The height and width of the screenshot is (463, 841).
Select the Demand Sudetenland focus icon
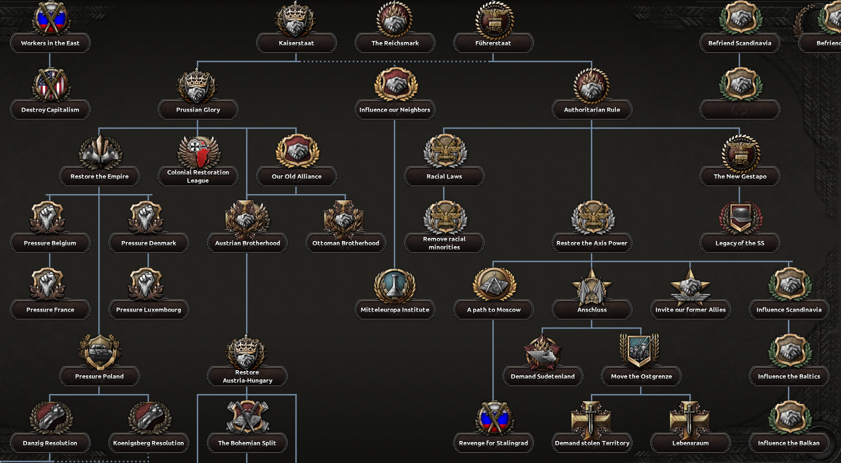(542, 352)
